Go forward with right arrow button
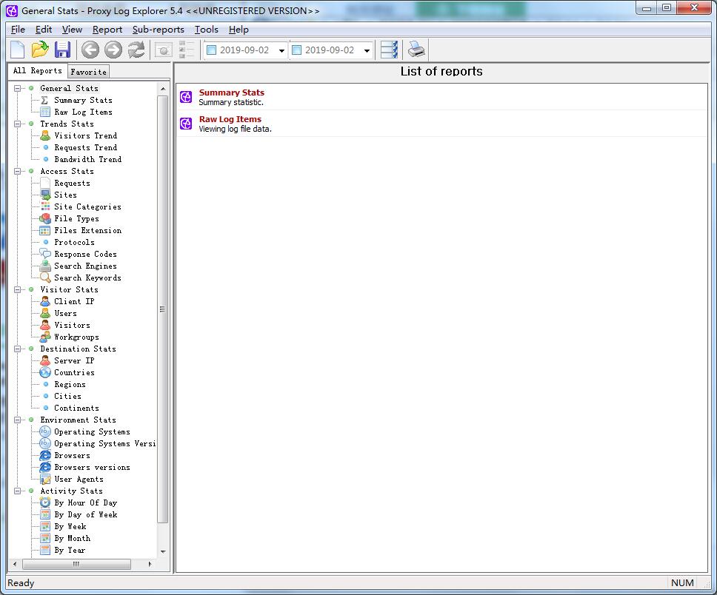 point(113,50)
